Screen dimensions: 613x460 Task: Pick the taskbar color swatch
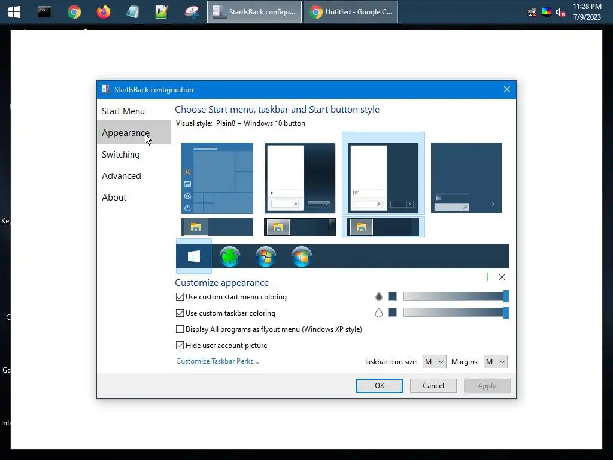(393, 313)
